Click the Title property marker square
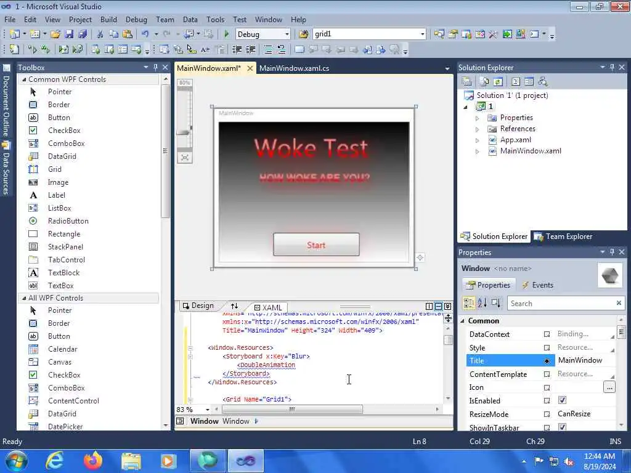631x473 pixels. coord(547,361)
